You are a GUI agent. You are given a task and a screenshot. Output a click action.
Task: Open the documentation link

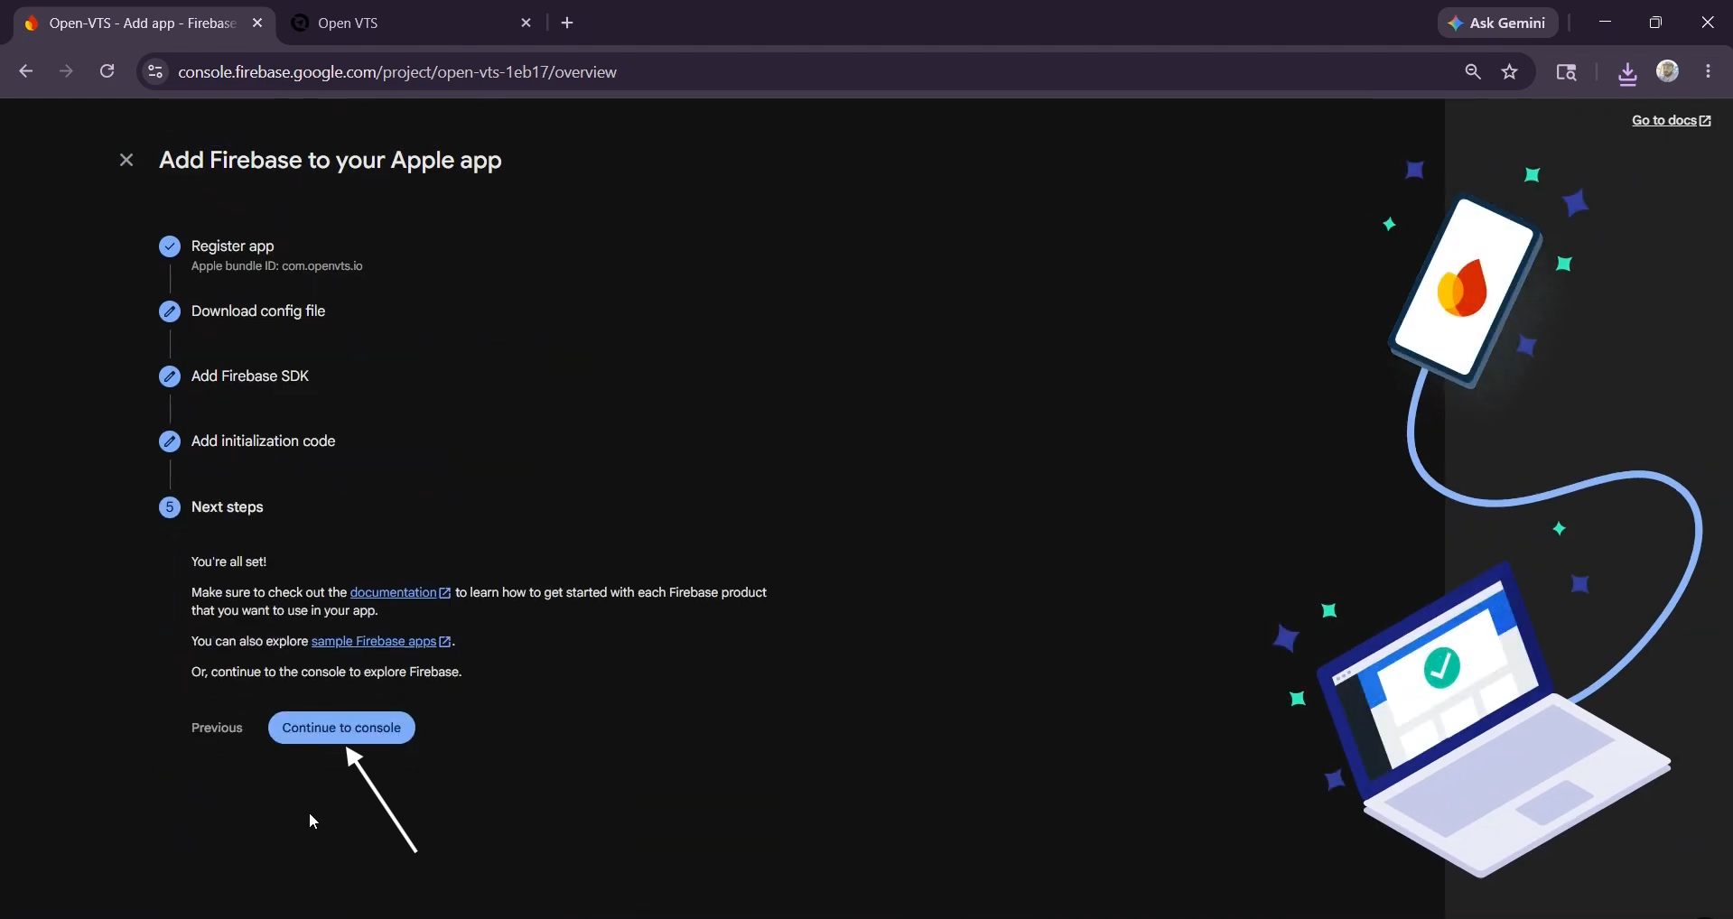[400, 592]
